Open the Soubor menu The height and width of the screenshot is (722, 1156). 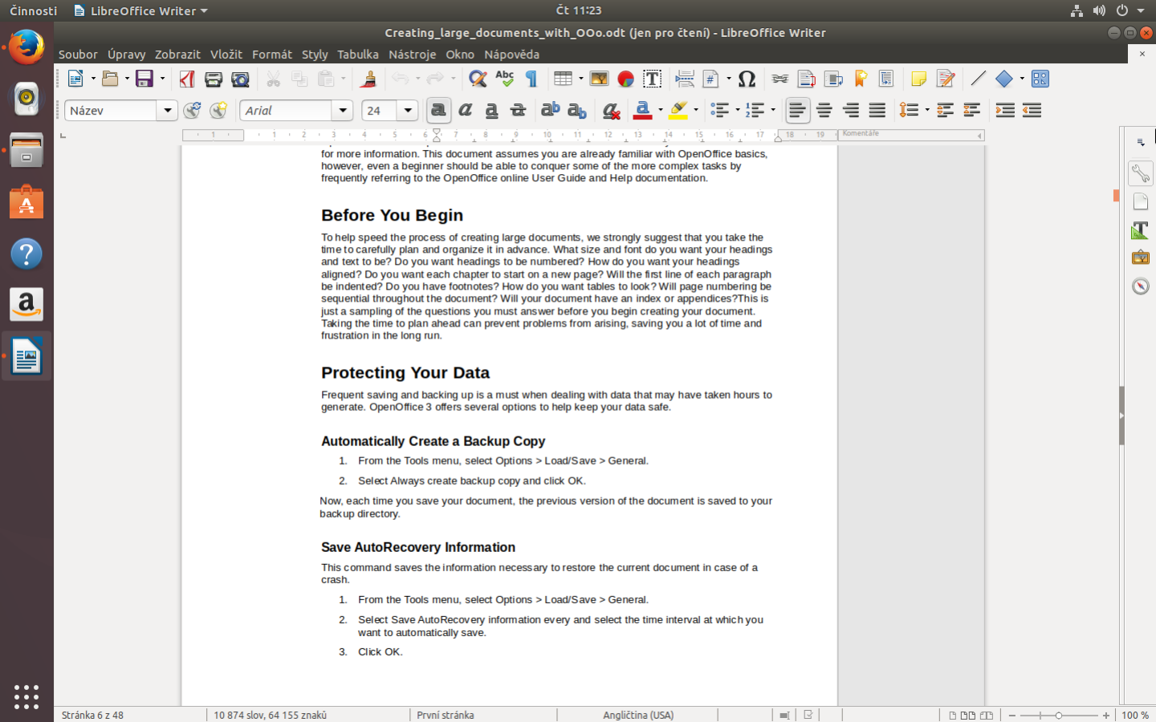click(78, 55)
